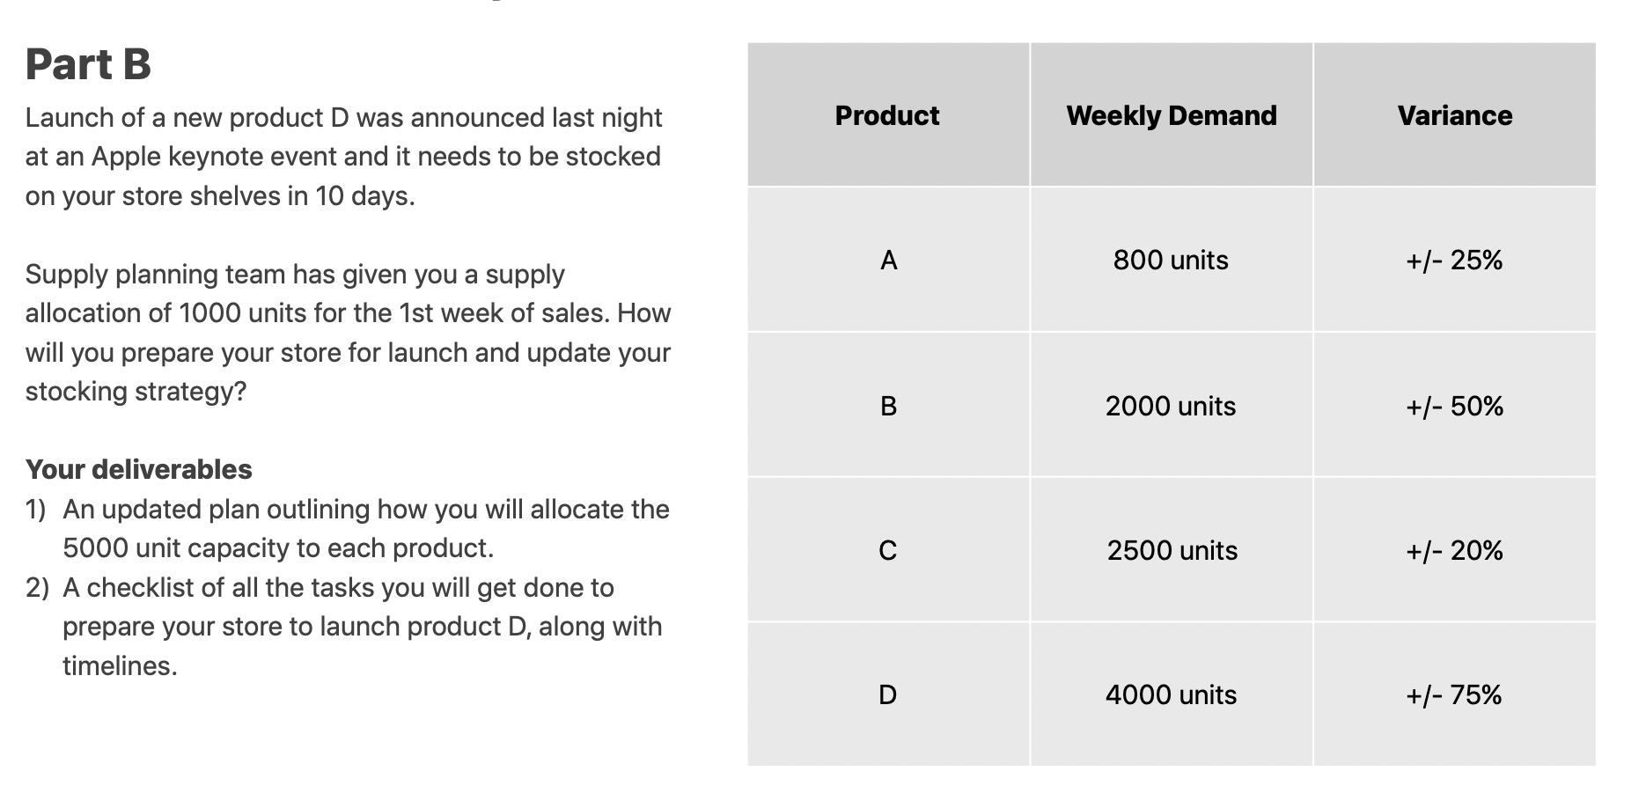Click the Product A cell

click(x=887, y=260)
